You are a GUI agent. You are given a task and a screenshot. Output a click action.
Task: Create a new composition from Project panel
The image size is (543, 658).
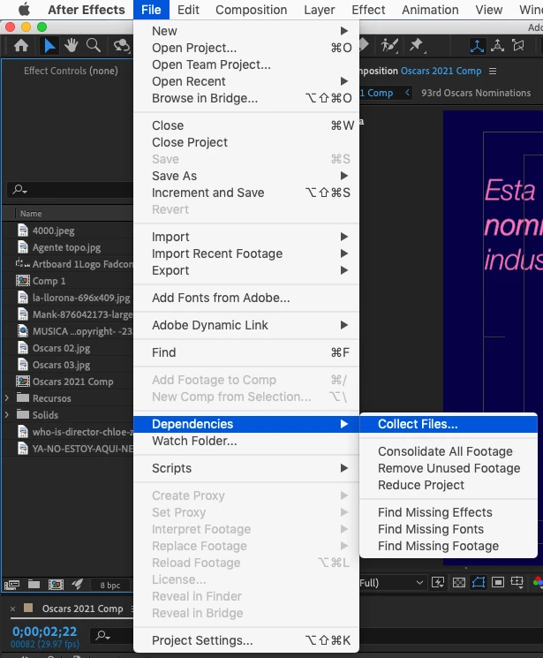click(56, 585)
